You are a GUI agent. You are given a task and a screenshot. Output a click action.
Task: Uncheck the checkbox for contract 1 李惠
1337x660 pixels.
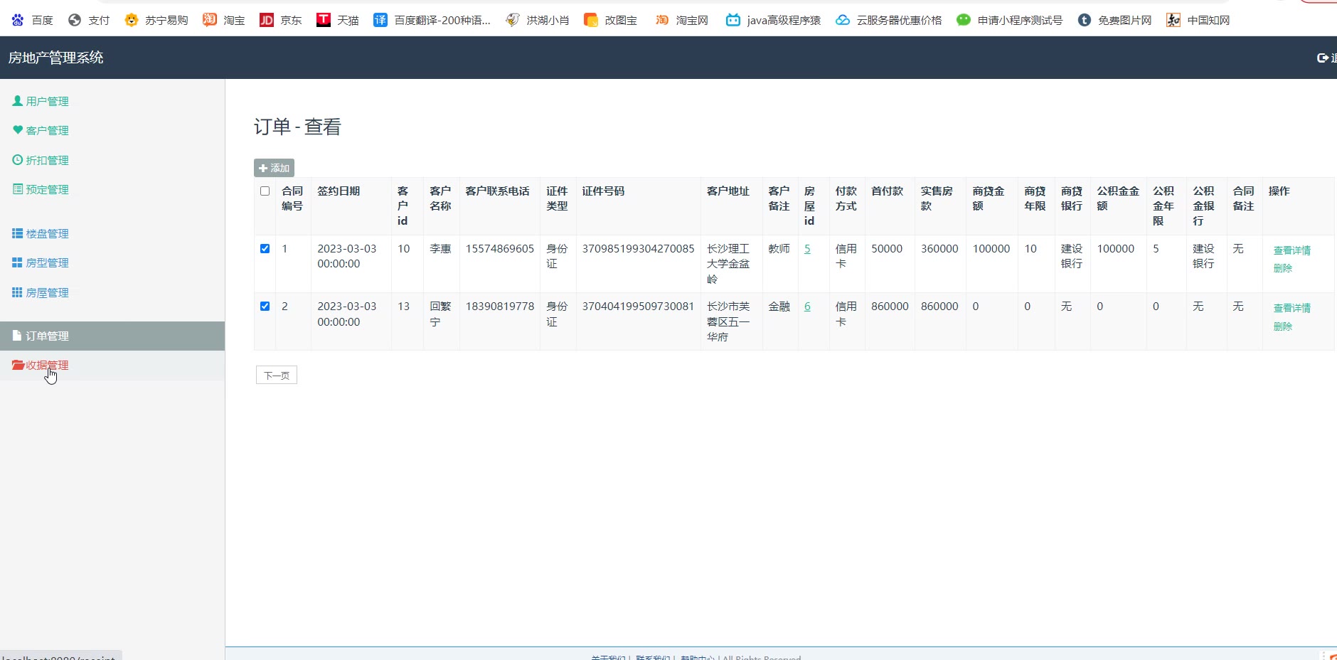265,249
